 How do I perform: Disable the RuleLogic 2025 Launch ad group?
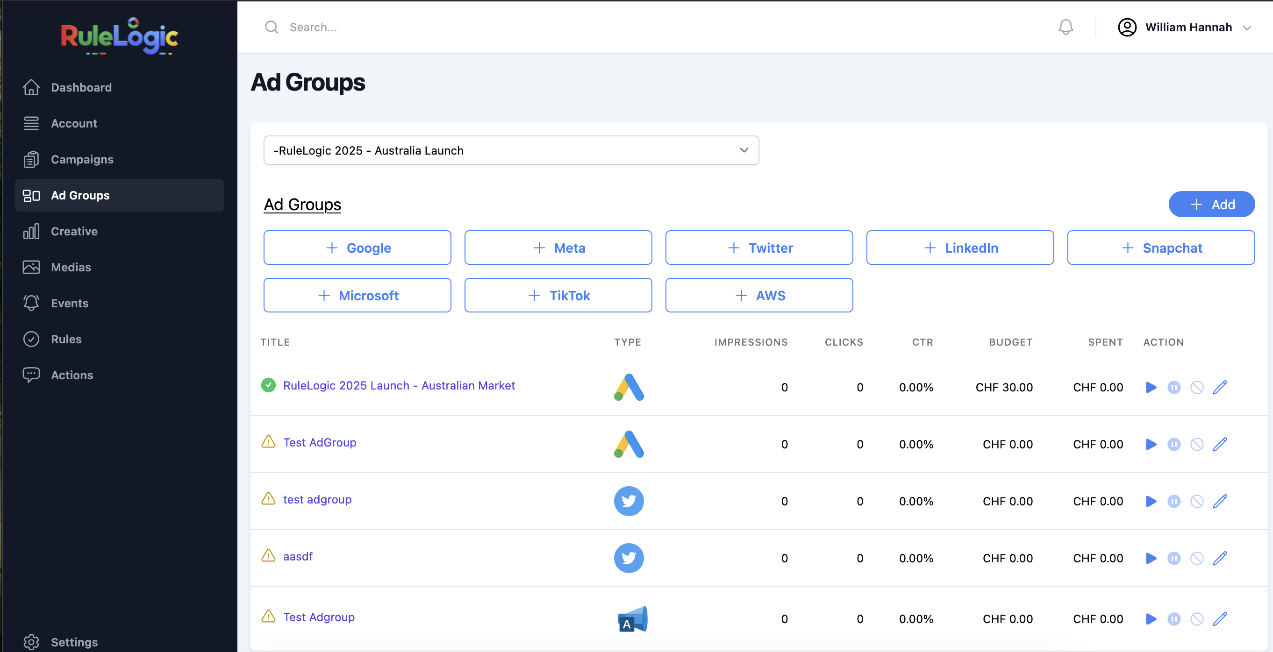[x=1197, y=387]
